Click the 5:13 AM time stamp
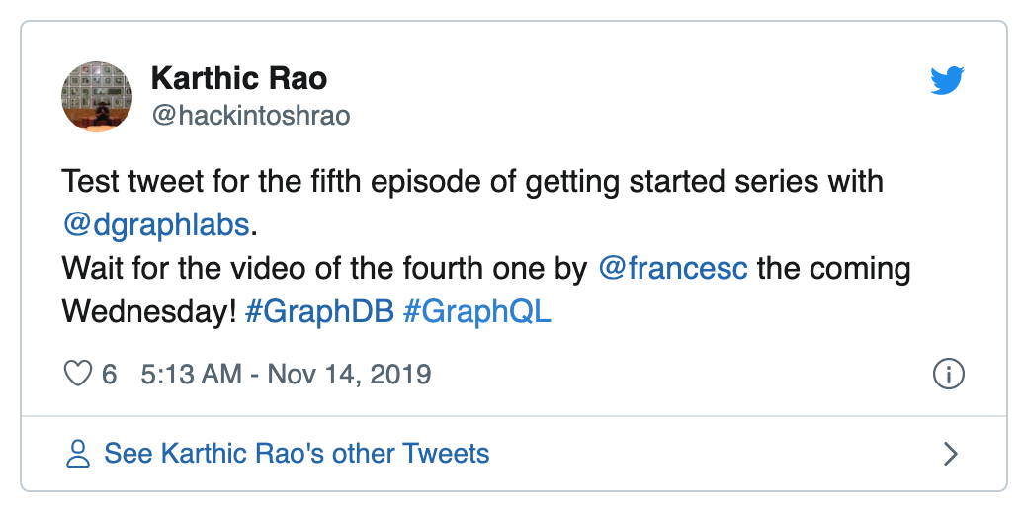The image size is (1024, 510). (191, 375)
